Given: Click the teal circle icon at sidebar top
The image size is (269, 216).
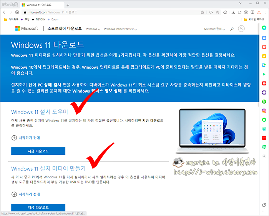Looking at the screenshot, I should click(x=264, y=28).
